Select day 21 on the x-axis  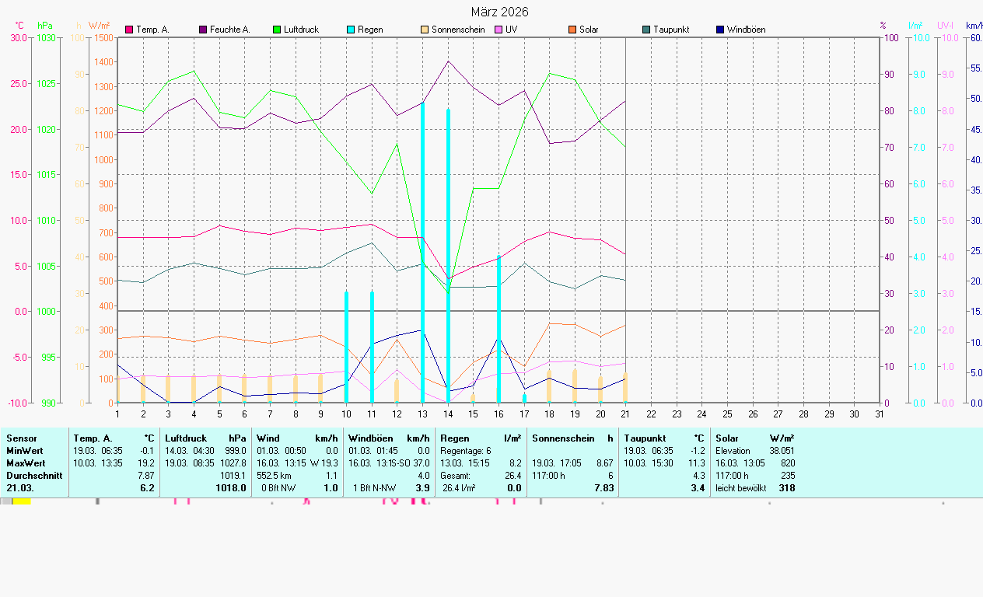[625, 414]
